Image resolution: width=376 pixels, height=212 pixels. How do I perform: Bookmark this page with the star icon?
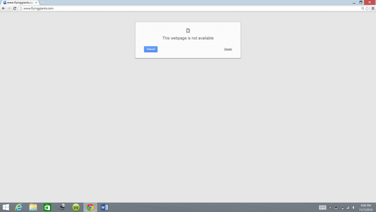[x=367, y=8]
